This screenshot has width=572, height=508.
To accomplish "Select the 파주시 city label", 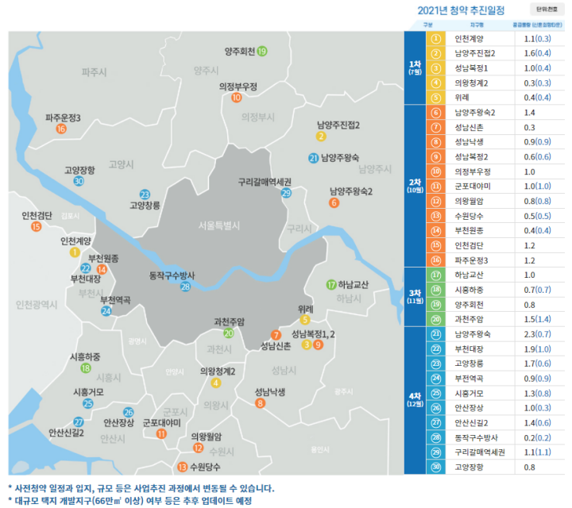I will [x=94, y=72].
